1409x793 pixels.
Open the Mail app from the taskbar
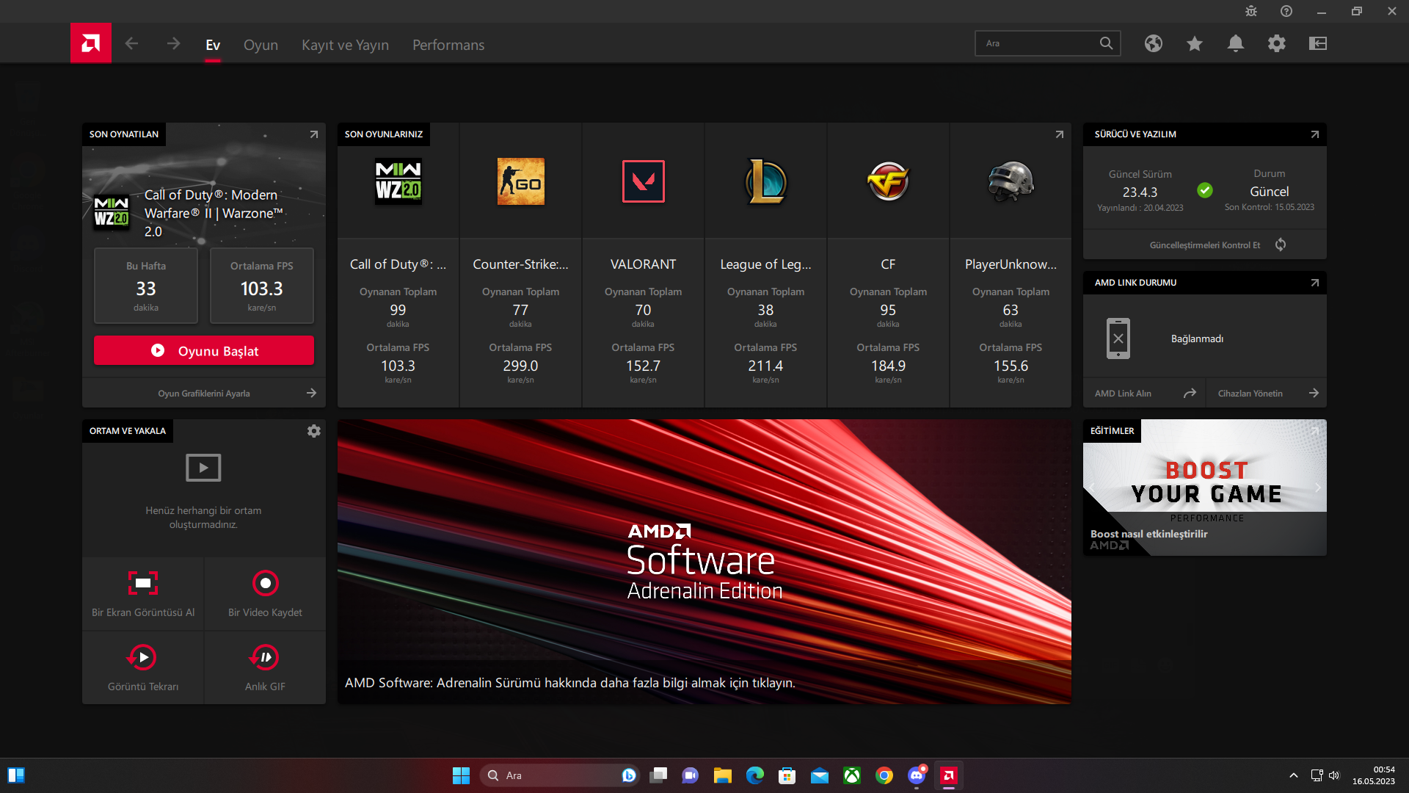coord(820,775)
